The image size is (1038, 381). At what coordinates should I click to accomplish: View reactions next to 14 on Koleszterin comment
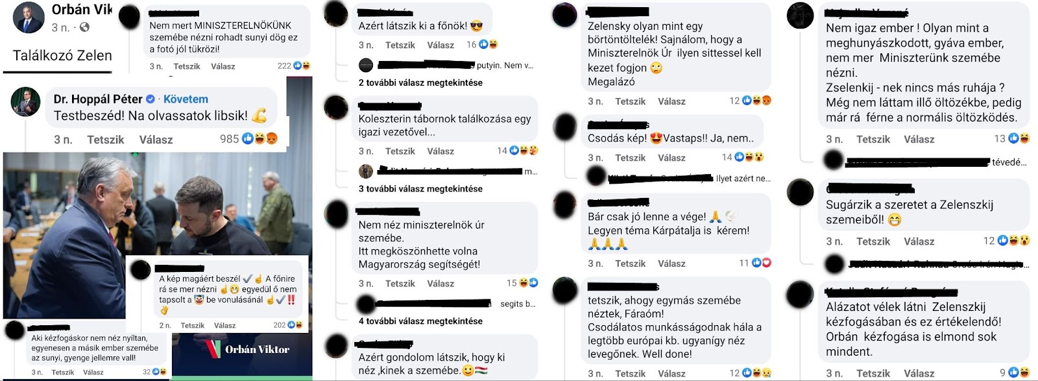pyautogui.click(x=524, y=151)
